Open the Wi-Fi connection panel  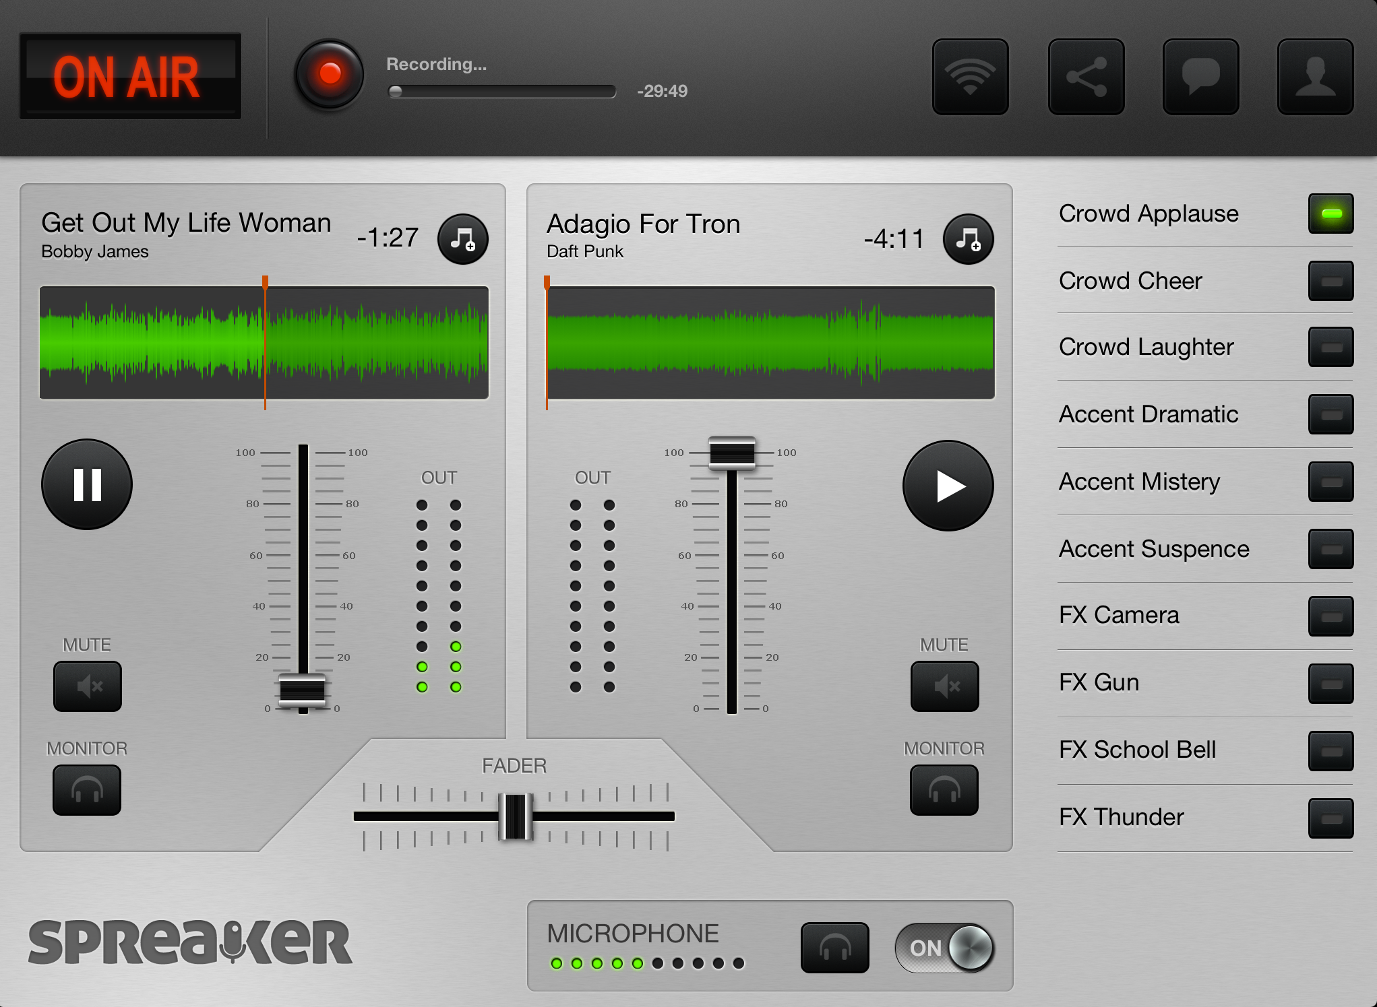(970, 77)
